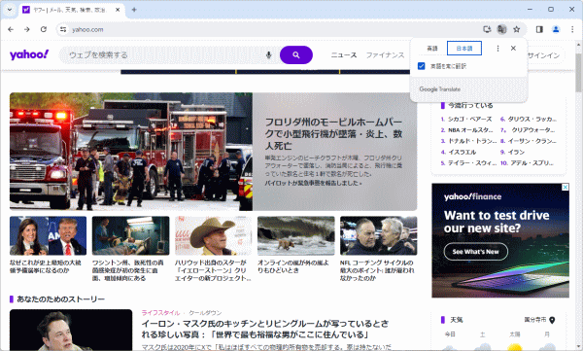This screenshot has height=351, width=583.
Task: Click the 国分寺市 weather location
Action: coord(535,320)
